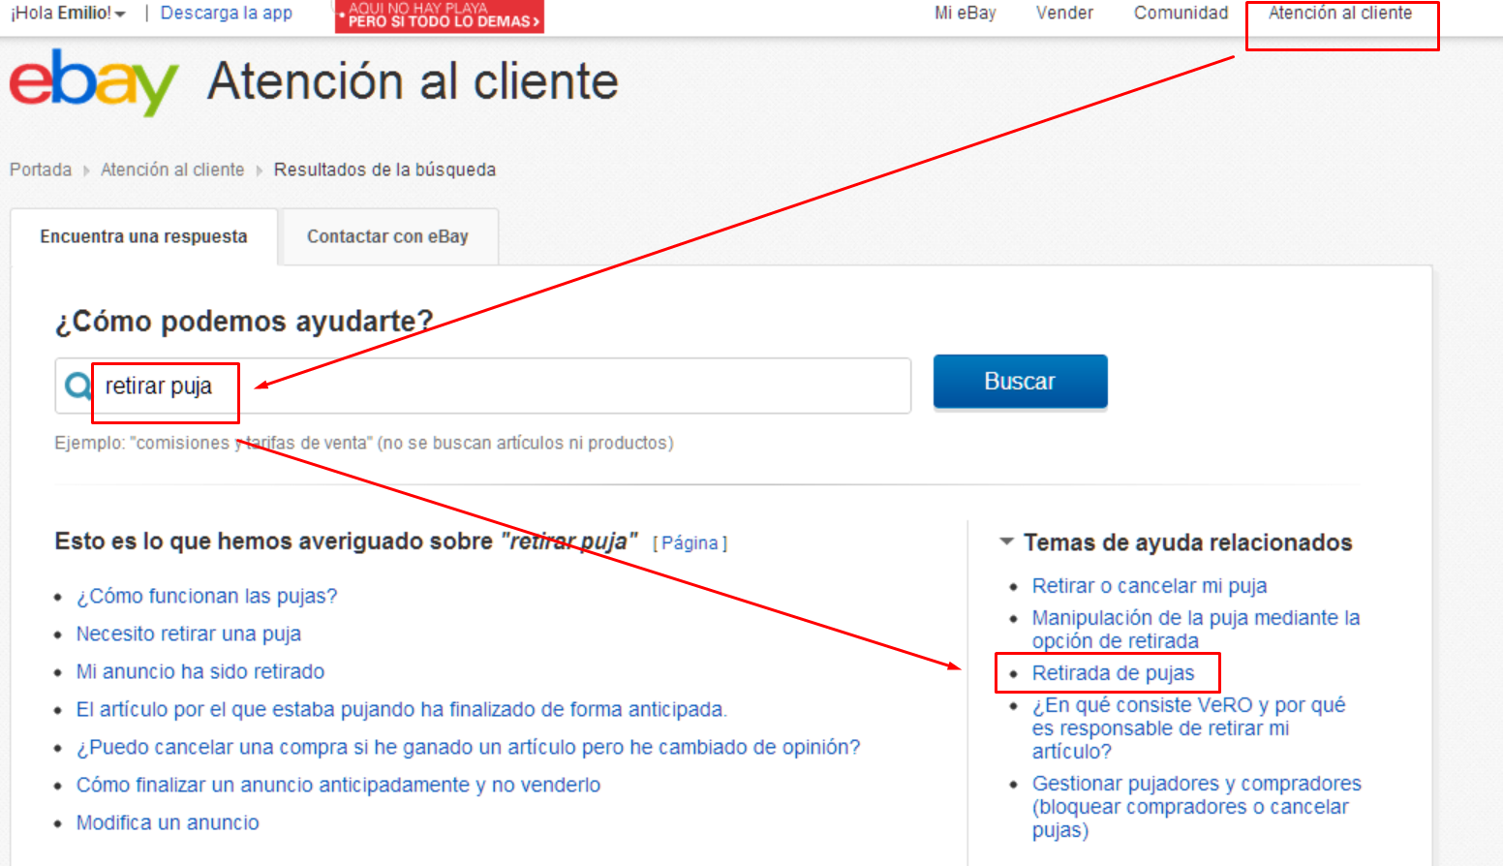The height and width of the screenshot is (866, 1503).
Task: Open ¿En qué consiste VeRO topic
Action: click(x=1188, y=727)
